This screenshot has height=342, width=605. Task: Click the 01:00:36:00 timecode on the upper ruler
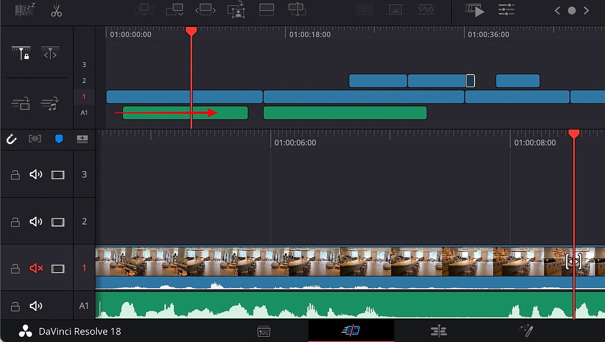(489, 34)
